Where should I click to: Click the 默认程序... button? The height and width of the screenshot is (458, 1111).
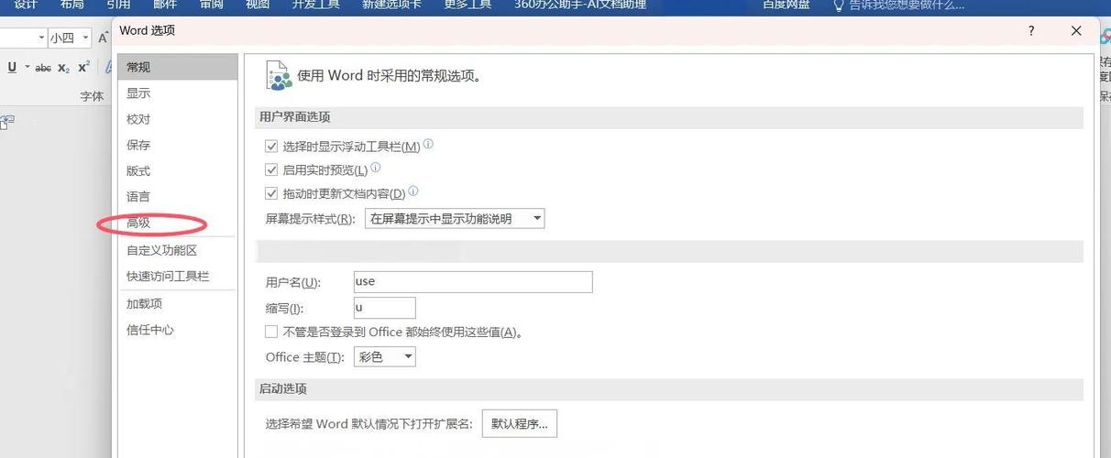click(520, 423)
